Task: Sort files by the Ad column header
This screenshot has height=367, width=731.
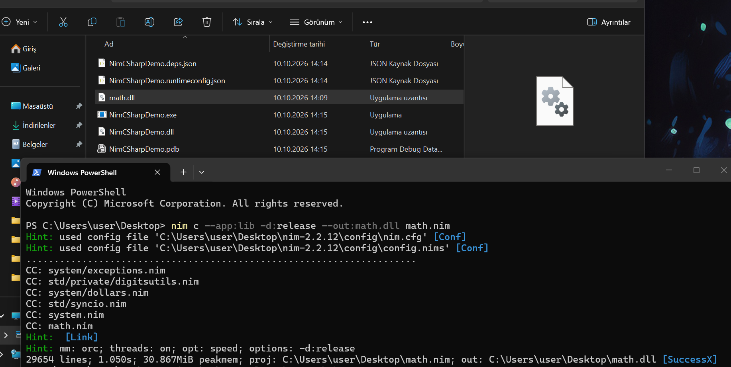Action: pyautogui.click(x=109, y=44)
